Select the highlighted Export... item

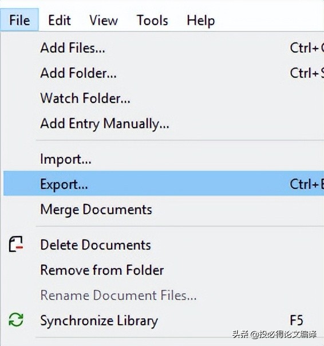(x=164, y=183)
